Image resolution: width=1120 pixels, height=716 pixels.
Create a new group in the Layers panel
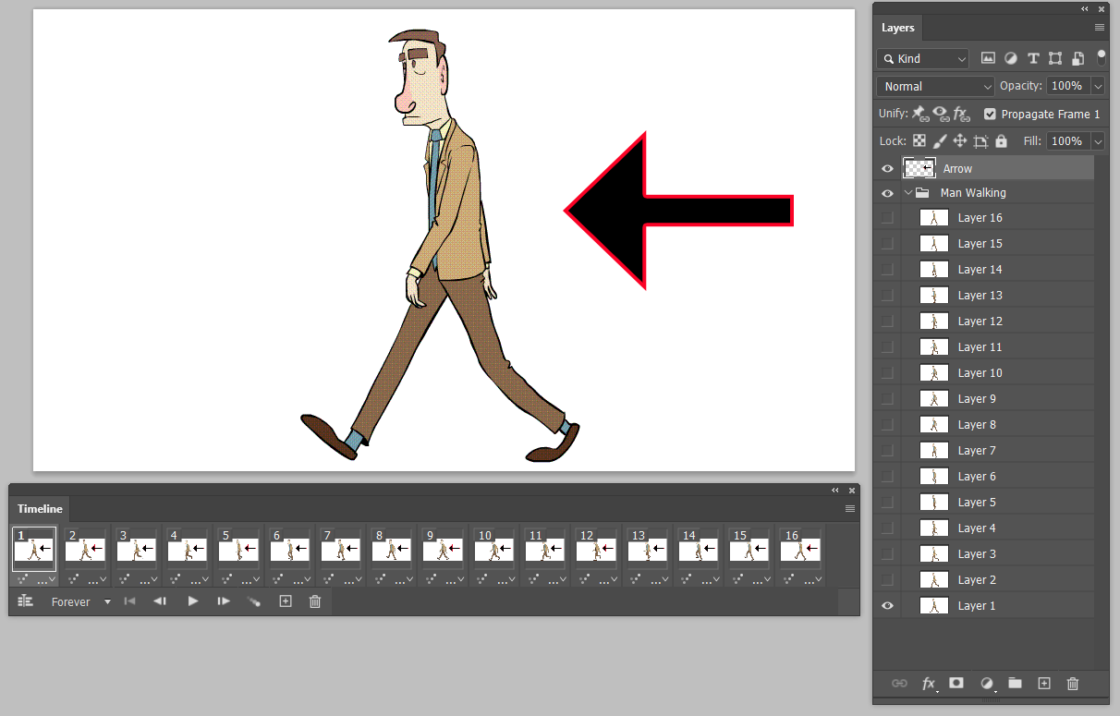pyautogui.click(x=1015, y=684)
